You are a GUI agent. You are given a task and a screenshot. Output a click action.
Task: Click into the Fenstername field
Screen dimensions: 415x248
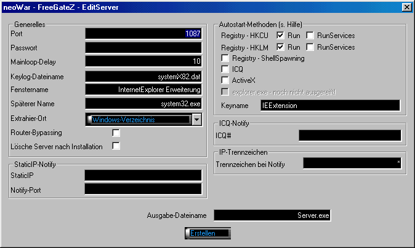pyautogui.click(x=143, y=90)
